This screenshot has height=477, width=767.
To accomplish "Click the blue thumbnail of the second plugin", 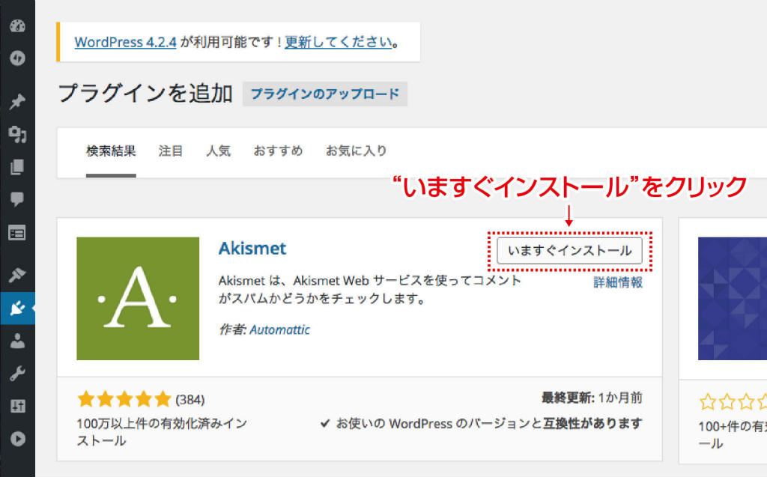I will [733, 299].
